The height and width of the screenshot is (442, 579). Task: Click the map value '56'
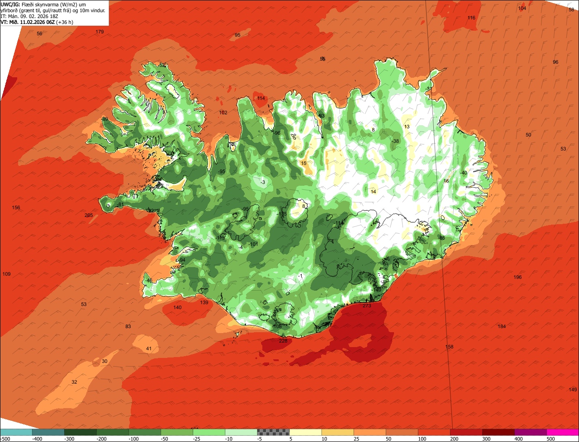point(39,33)
